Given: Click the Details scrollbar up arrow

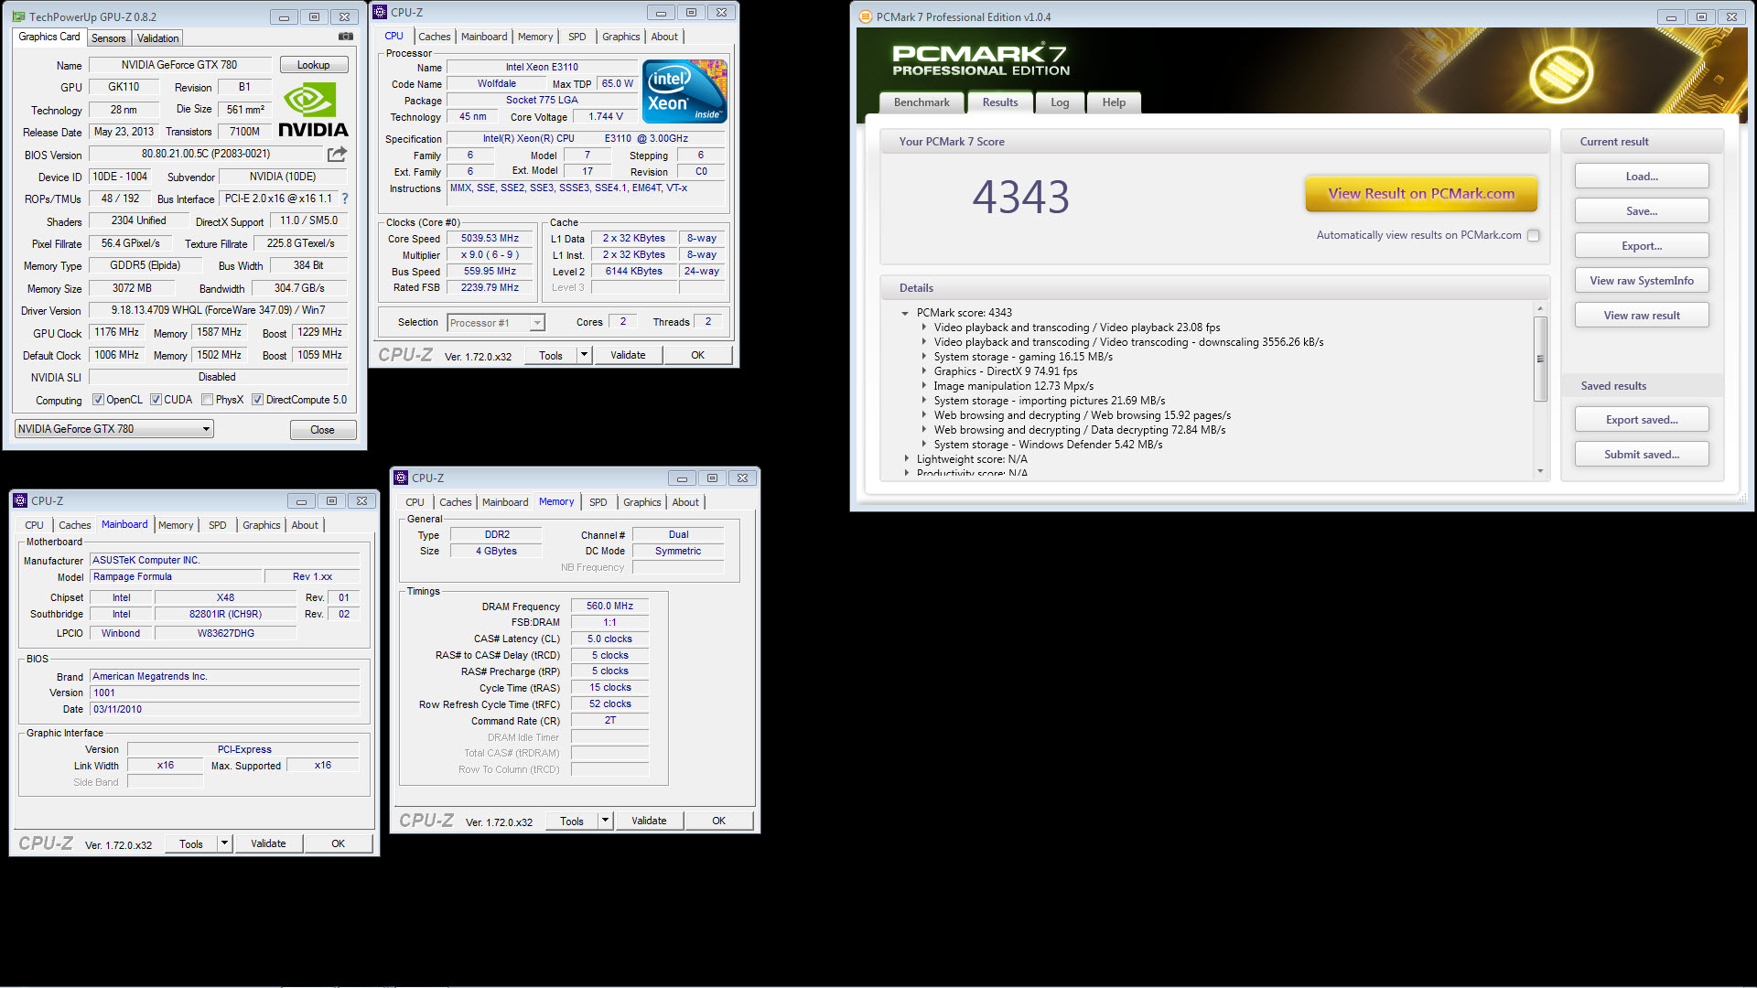Looking at the screenshot, I should click(x=1540, y=308).
